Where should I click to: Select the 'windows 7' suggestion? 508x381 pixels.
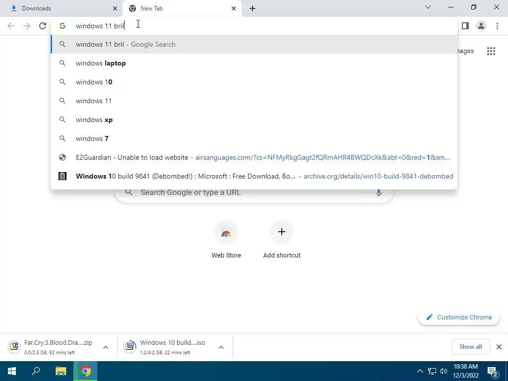click(254, 138)
